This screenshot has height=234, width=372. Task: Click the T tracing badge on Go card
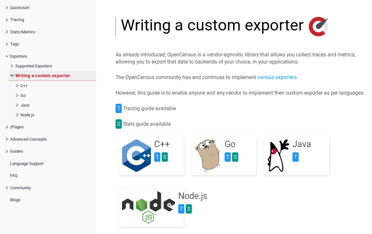[228, 157]
